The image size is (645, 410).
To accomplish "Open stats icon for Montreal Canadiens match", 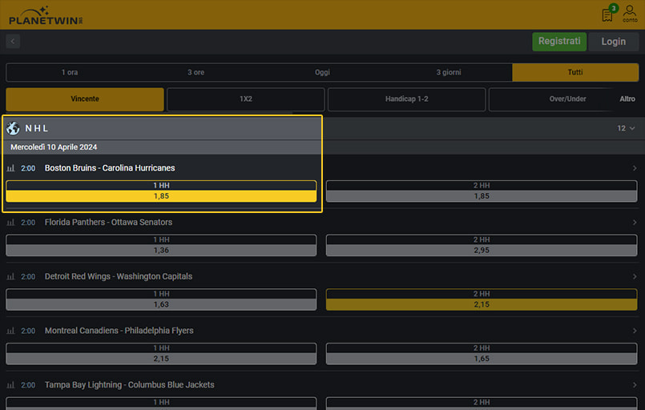I will pyautogui.click(x=10, y=331).
